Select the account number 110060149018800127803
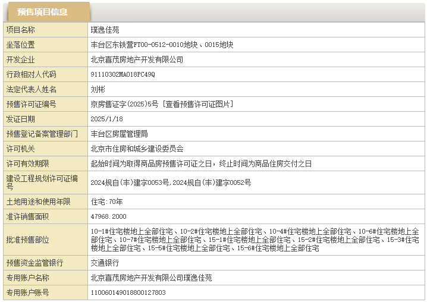The height and width of the screenshot is (302, 427). [127, 292]
